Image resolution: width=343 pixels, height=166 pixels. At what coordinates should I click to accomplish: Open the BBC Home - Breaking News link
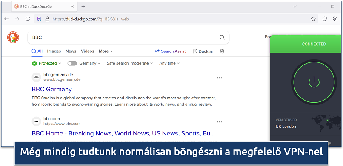(123, 133)
